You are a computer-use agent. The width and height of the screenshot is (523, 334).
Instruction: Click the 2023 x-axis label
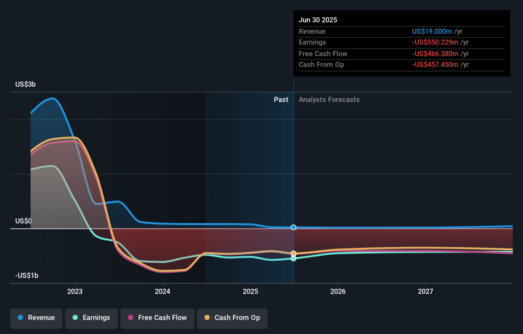click(x=75, y=291)
